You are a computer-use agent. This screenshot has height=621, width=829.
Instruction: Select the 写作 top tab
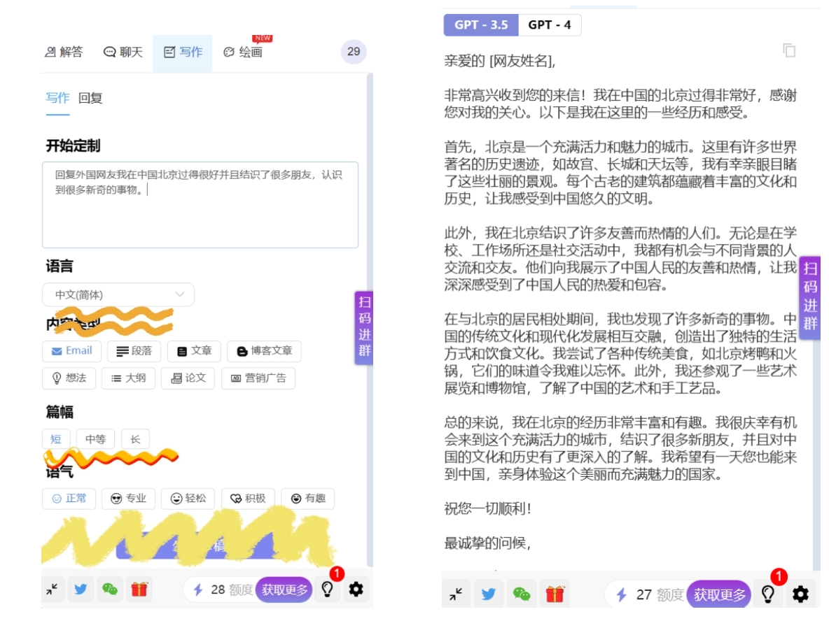[x=183, y=52]
